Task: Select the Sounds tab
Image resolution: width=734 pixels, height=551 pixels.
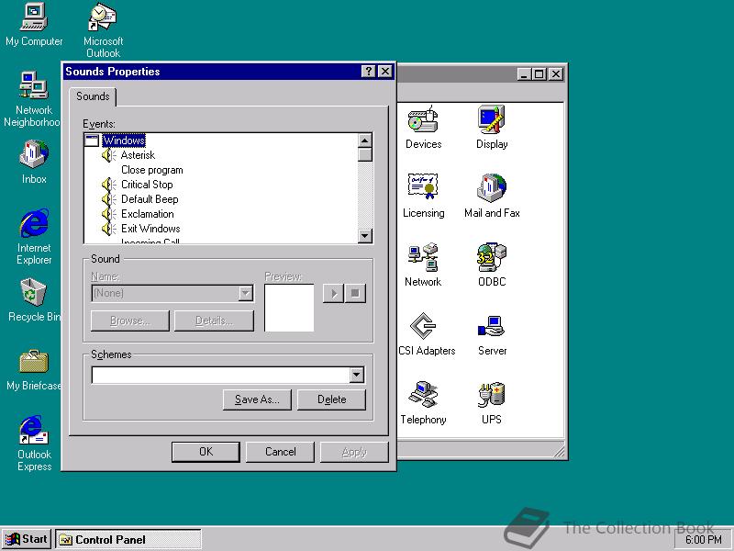Action: [93, 96]
